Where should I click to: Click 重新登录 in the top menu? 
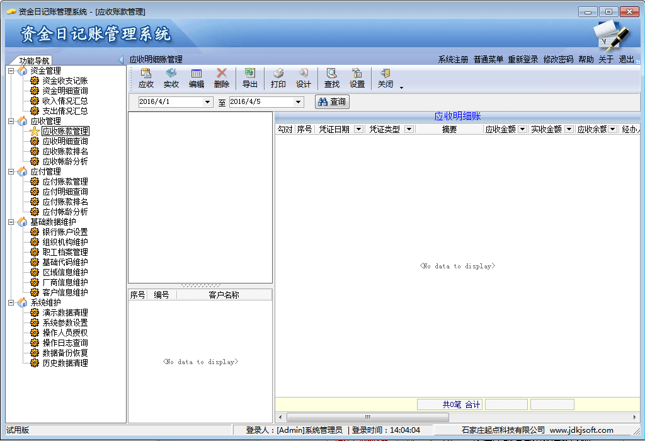coord(523,59)
